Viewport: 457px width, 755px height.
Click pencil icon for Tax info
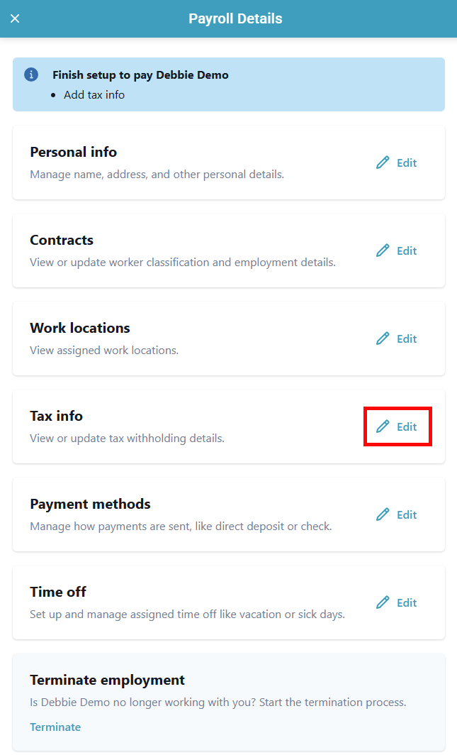tap(383, 426)
